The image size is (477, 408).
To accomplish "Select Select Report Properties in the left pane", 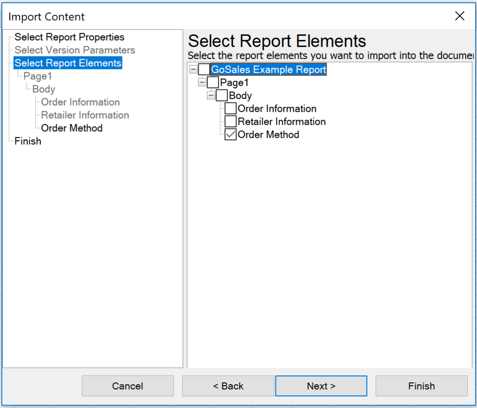I will point(69,37).
